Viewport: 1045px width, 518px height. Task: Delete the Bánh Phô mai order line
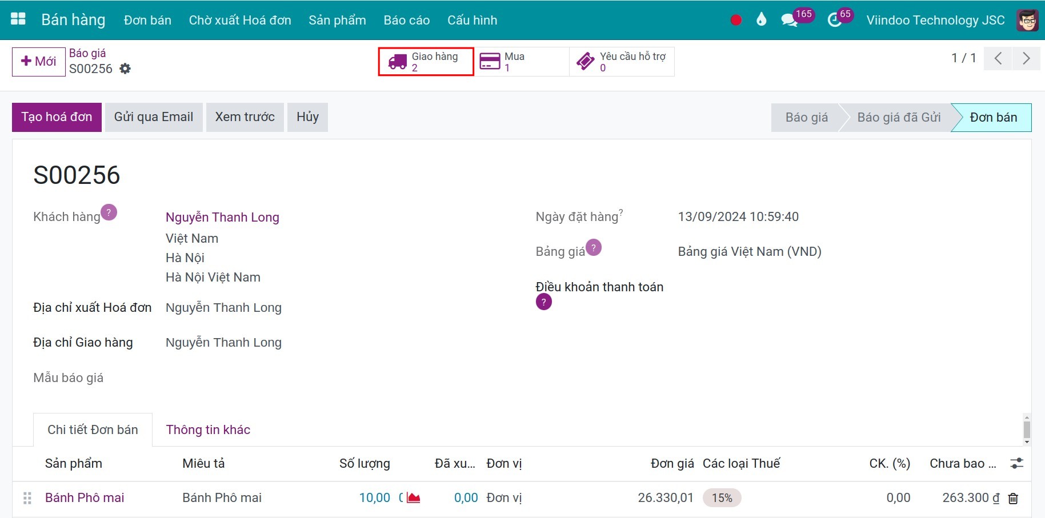(x=1013, y=499)
